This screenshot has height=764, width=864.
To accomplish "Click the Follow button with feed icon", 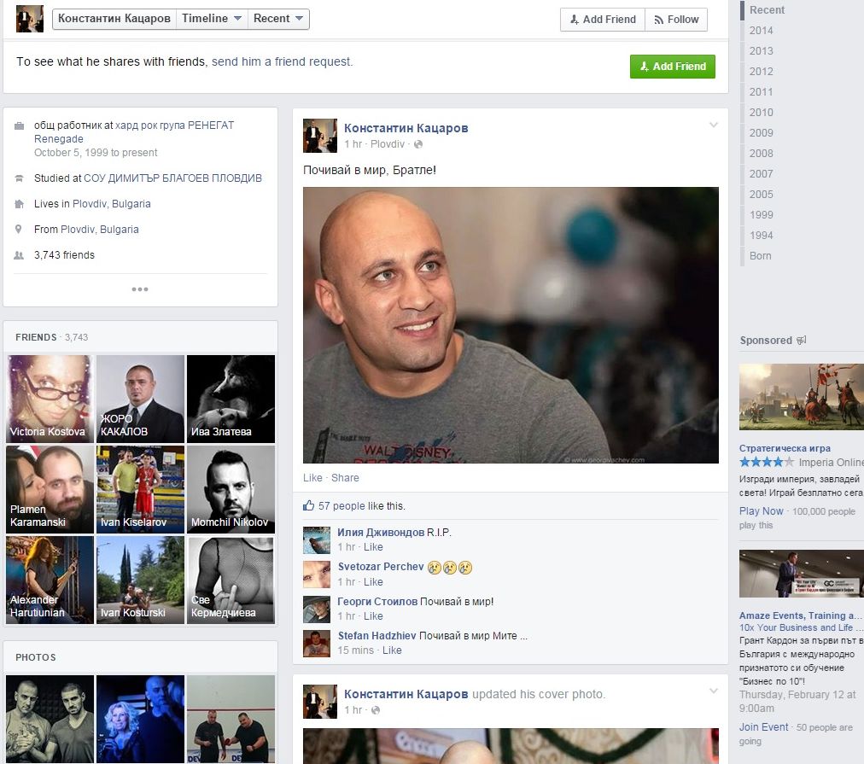I will (x=676, y=20).
